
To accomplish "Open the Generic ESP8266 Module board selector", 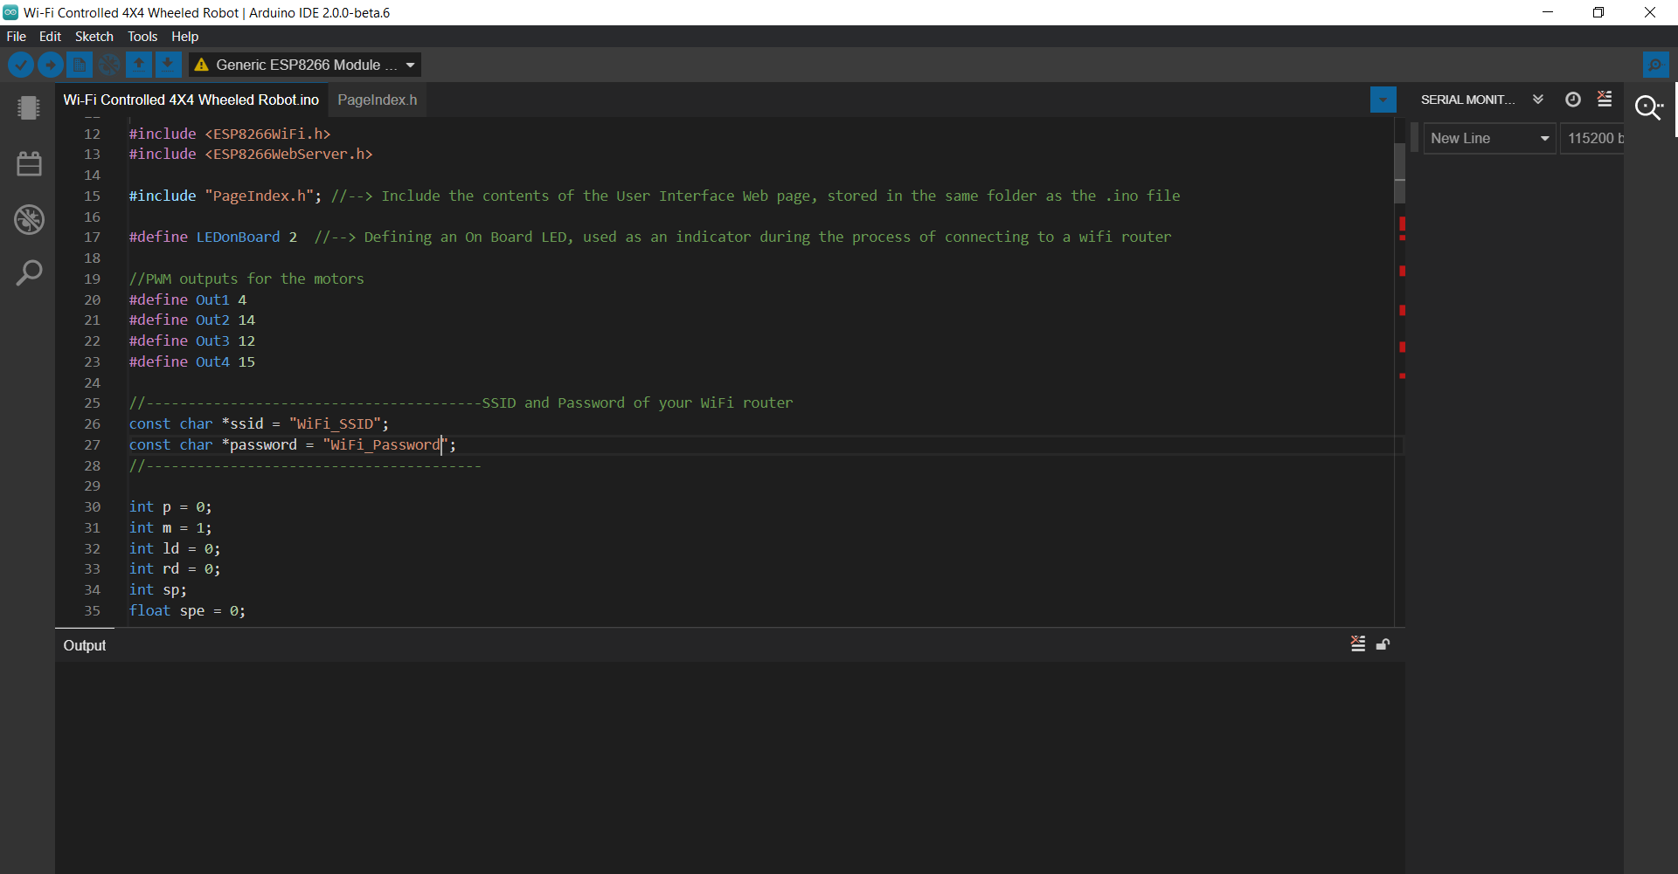I will pyautogui.click(x=304, y=64).
